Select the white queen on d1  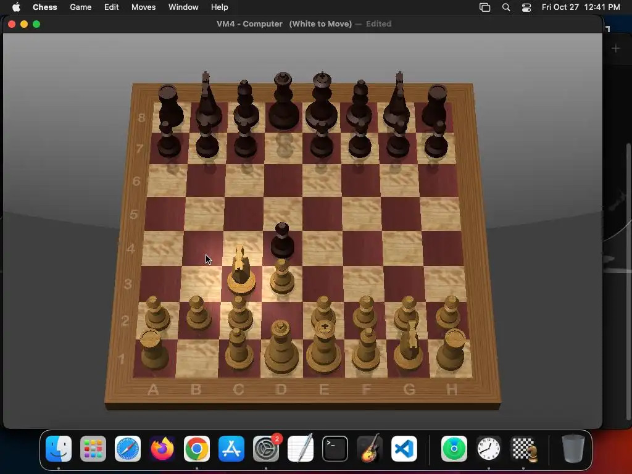tap(281, 347)
